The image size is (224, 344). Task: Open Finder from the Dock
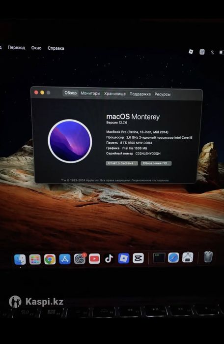(x=20, y=259)
